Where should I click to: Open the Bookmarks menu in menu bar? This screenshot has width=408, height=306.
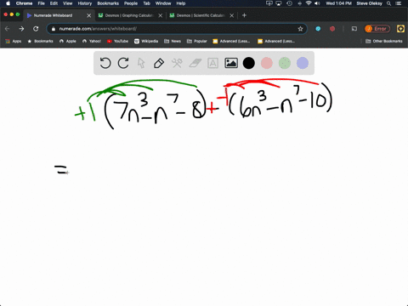pyautogui.click(x=108, y=3)
